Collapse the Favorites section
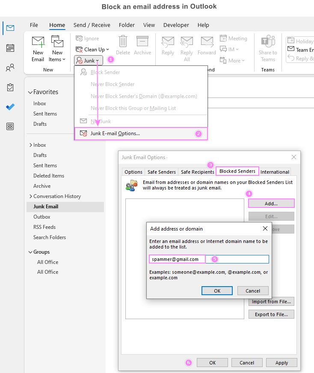The image size is (314, 373). point(30,92)
